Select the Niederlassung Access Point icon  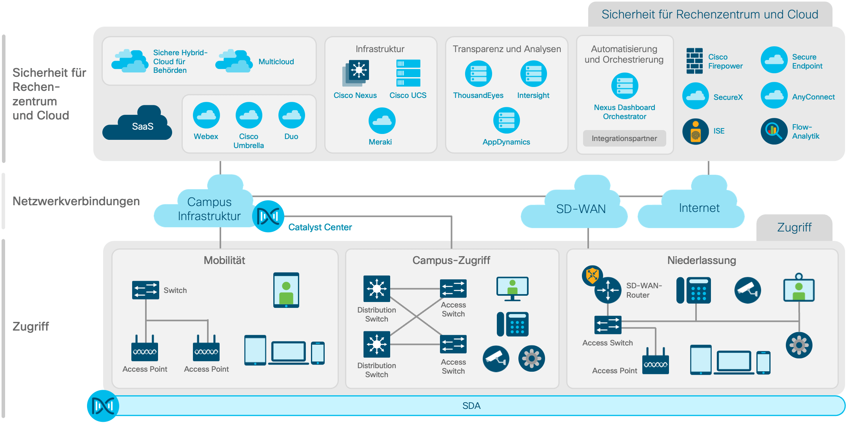pos(656,361)
